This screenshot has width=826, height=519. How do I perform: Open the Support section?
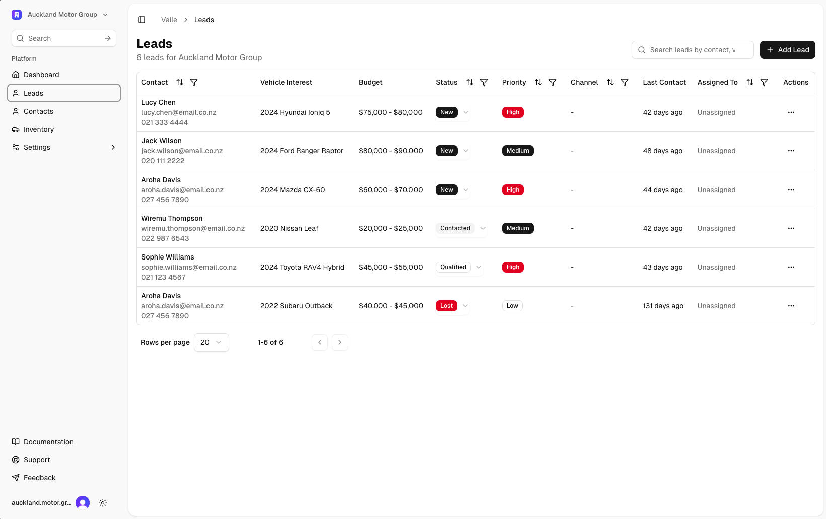[36, 460]
